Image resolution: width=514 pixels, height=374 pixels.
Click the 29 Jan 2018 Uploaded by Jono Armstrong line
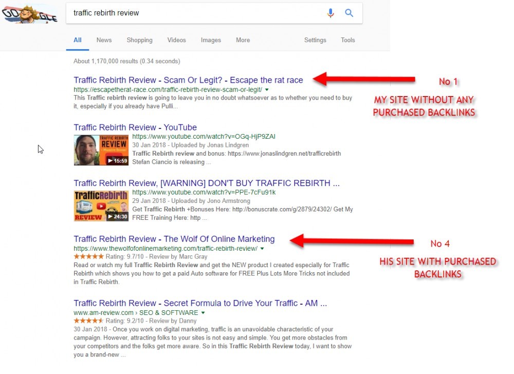(191, 201)
